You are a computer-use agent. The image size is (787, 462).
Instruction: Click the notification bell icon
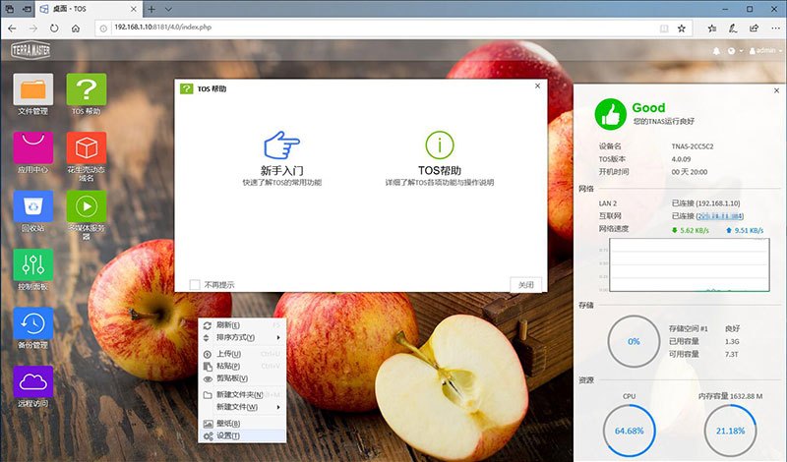[x=715, y=50]
